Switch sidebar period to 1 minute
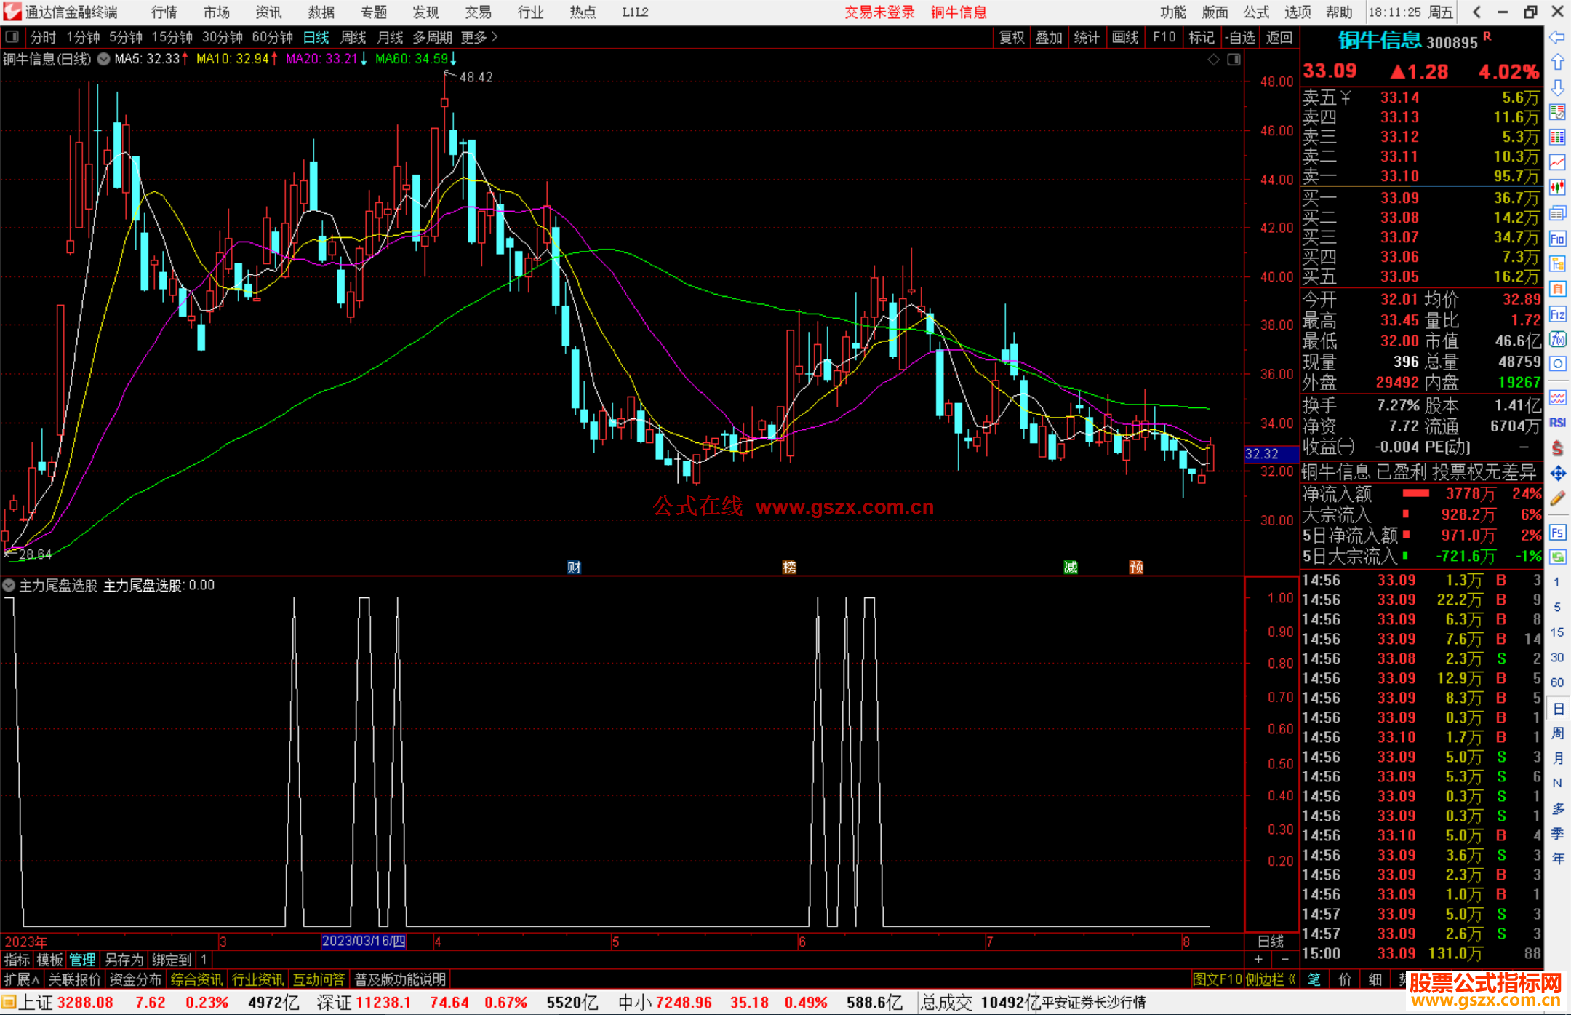 [x=1556, y=582]
